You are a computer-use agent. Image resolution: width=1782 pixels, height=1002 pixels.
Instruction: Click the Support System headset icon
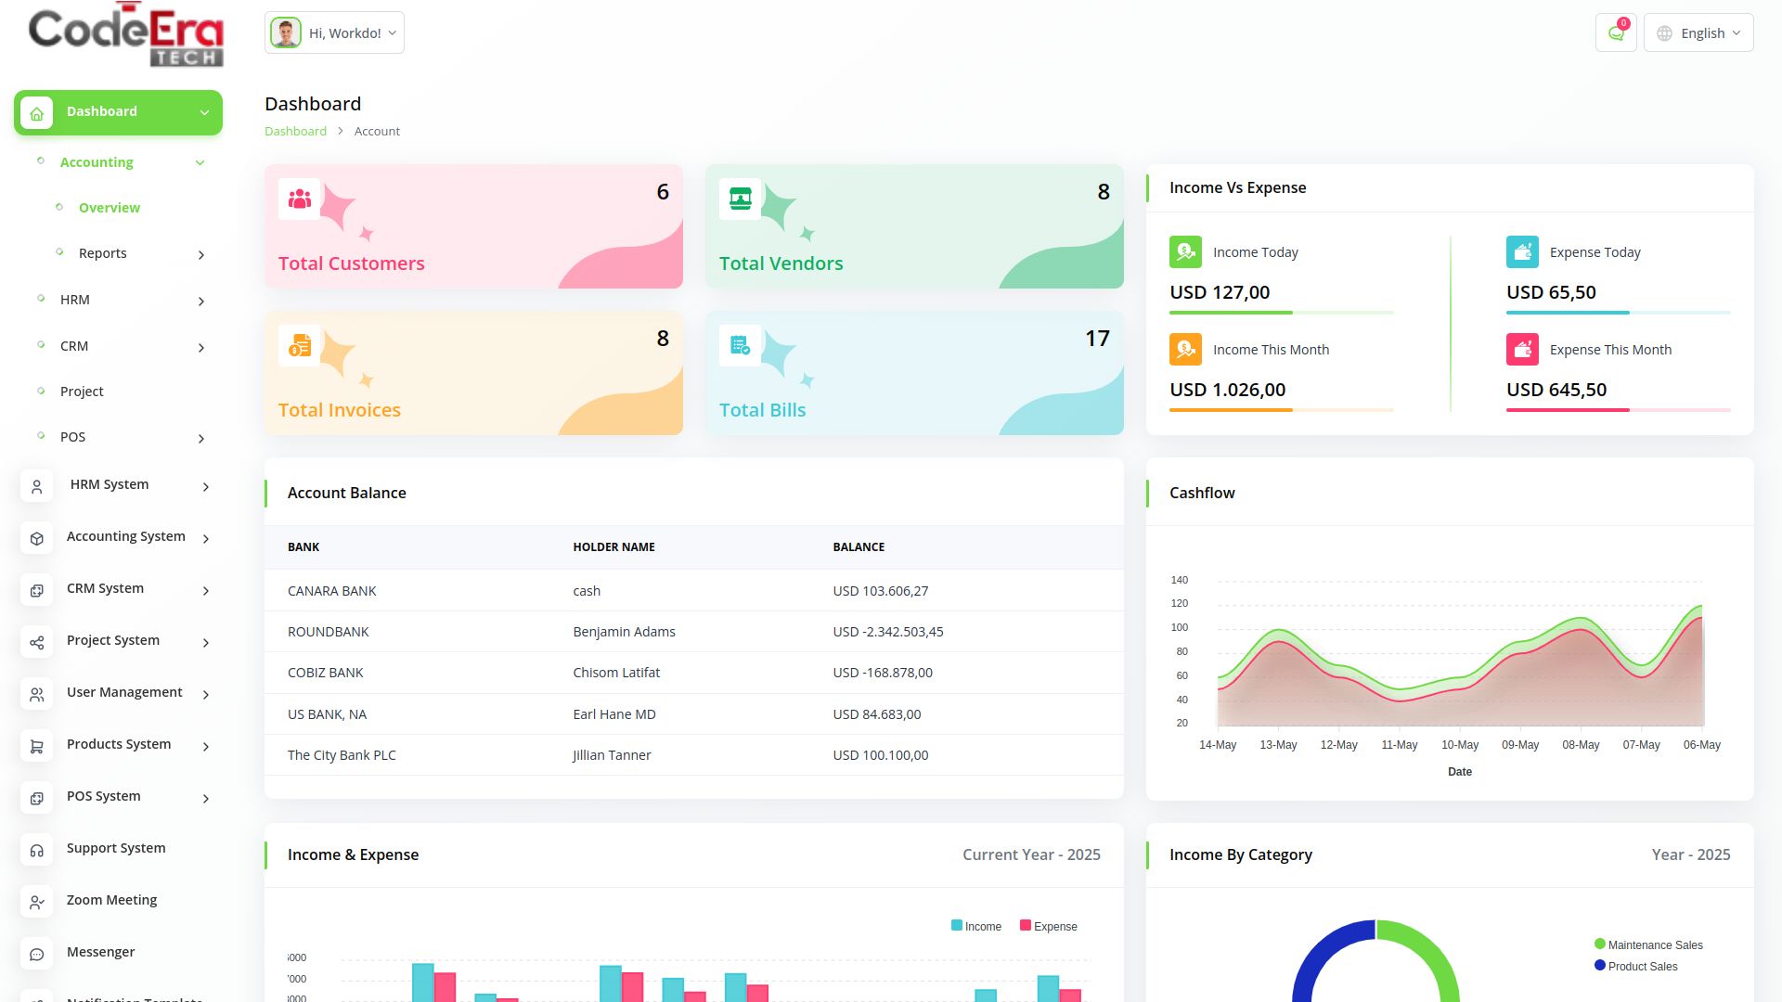[37, 850]
